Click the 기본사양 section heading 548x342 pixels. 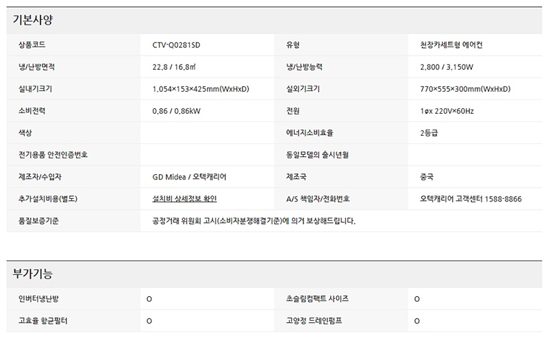(x=32, y=21)
